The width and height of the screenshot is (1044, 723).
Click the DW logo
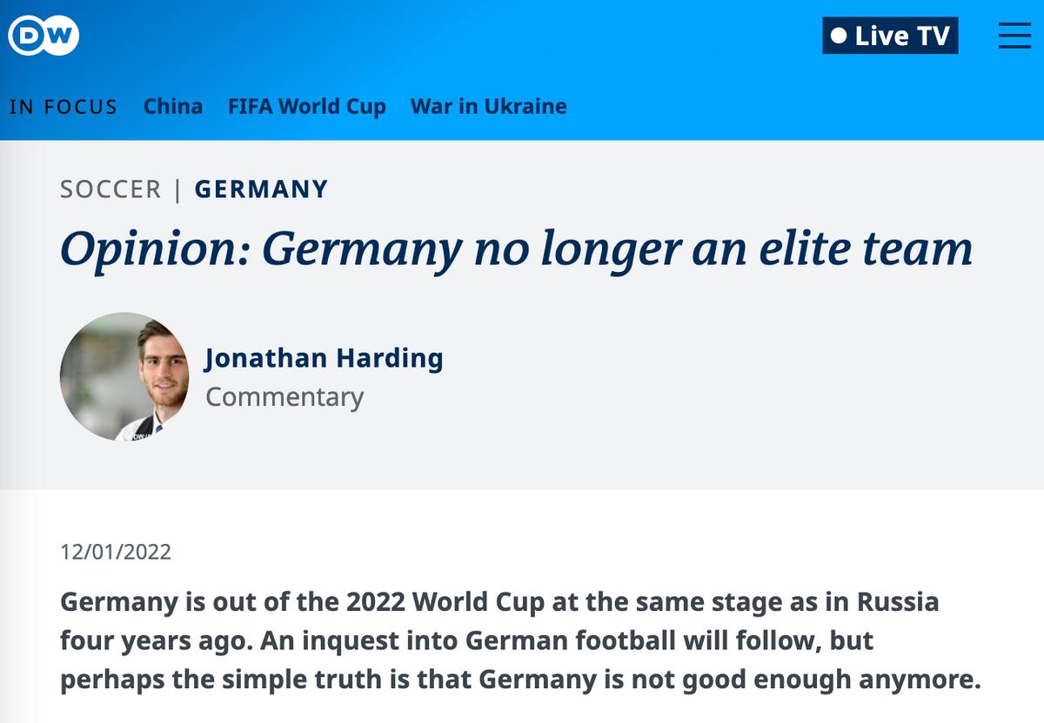[x=43, y=36]
